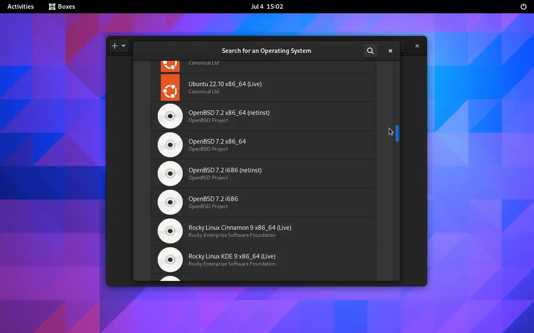Select the OpenBSD 7.2 i686 title

tap(213, 199)
